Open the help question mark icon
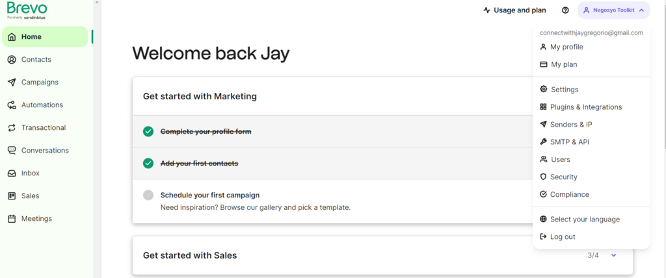This screenshot has width=666, height=278. tap(565, 10)
